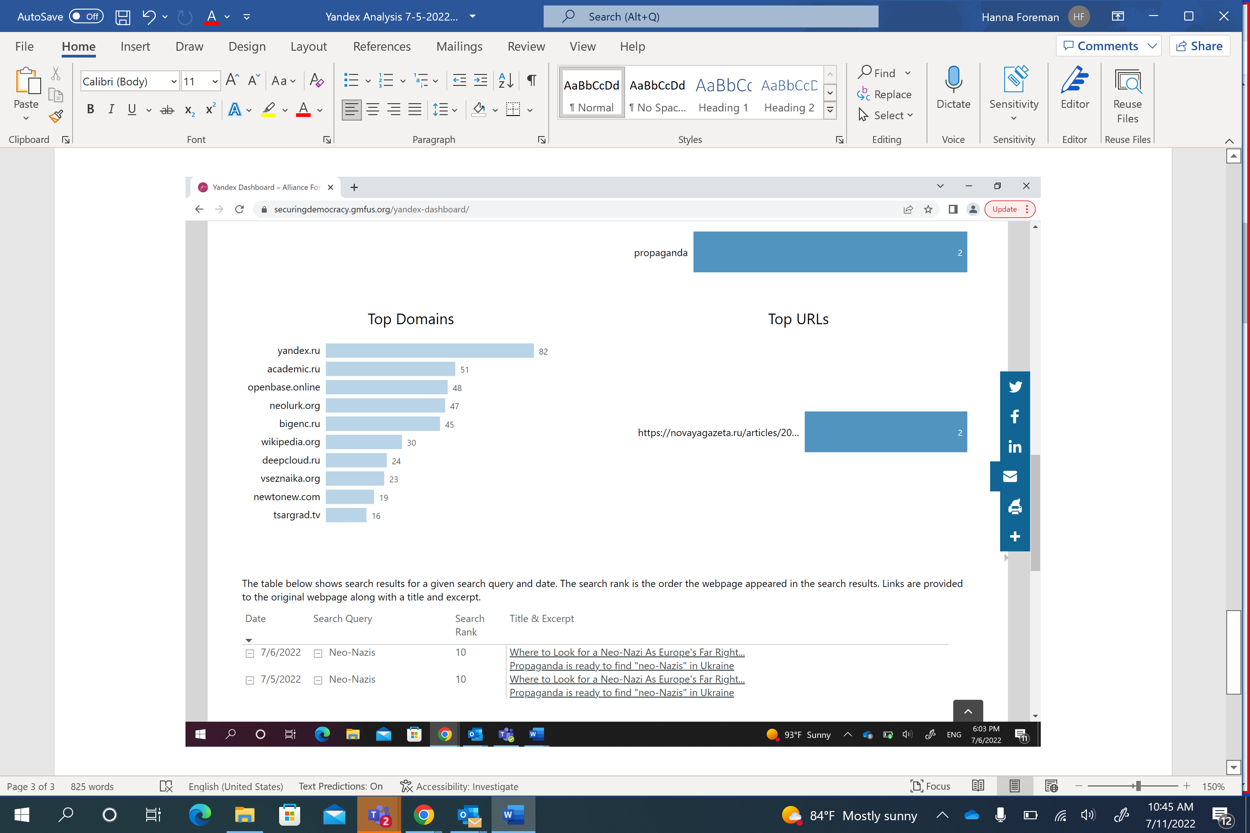Start Dictate microphone
The height and width of the screenshot is (833, 1250).
click(x=953, y=88)
